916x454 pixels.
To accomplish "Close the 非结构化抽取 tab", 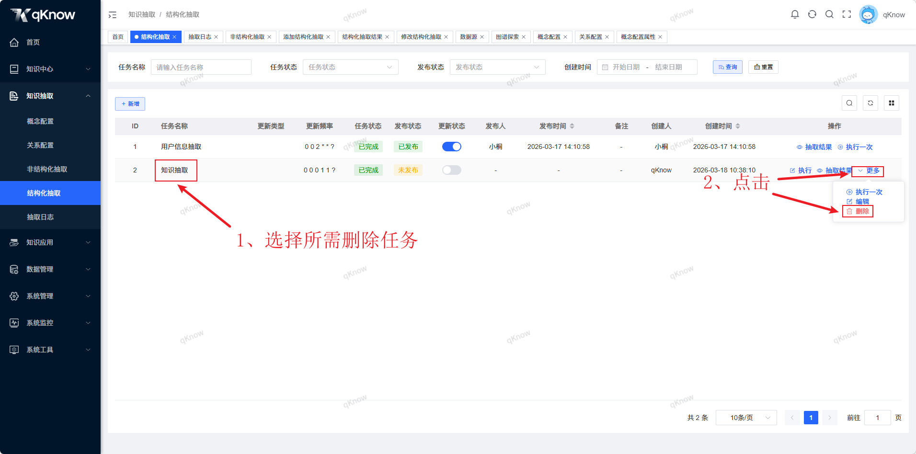I will pos(269,37).
